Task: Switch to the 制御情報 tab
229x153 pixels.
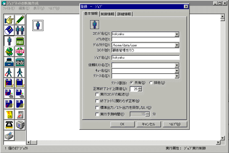Action: (x=108, y=14)
